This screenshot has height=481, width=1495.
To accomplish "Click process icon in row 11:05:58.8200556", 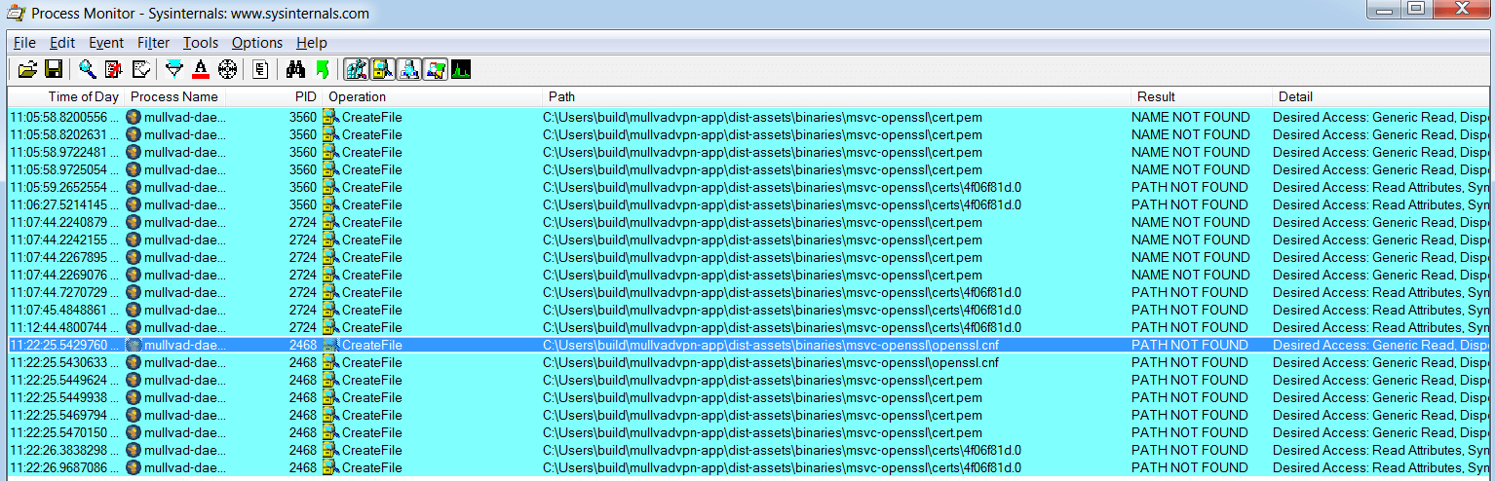I will (134, 117).
